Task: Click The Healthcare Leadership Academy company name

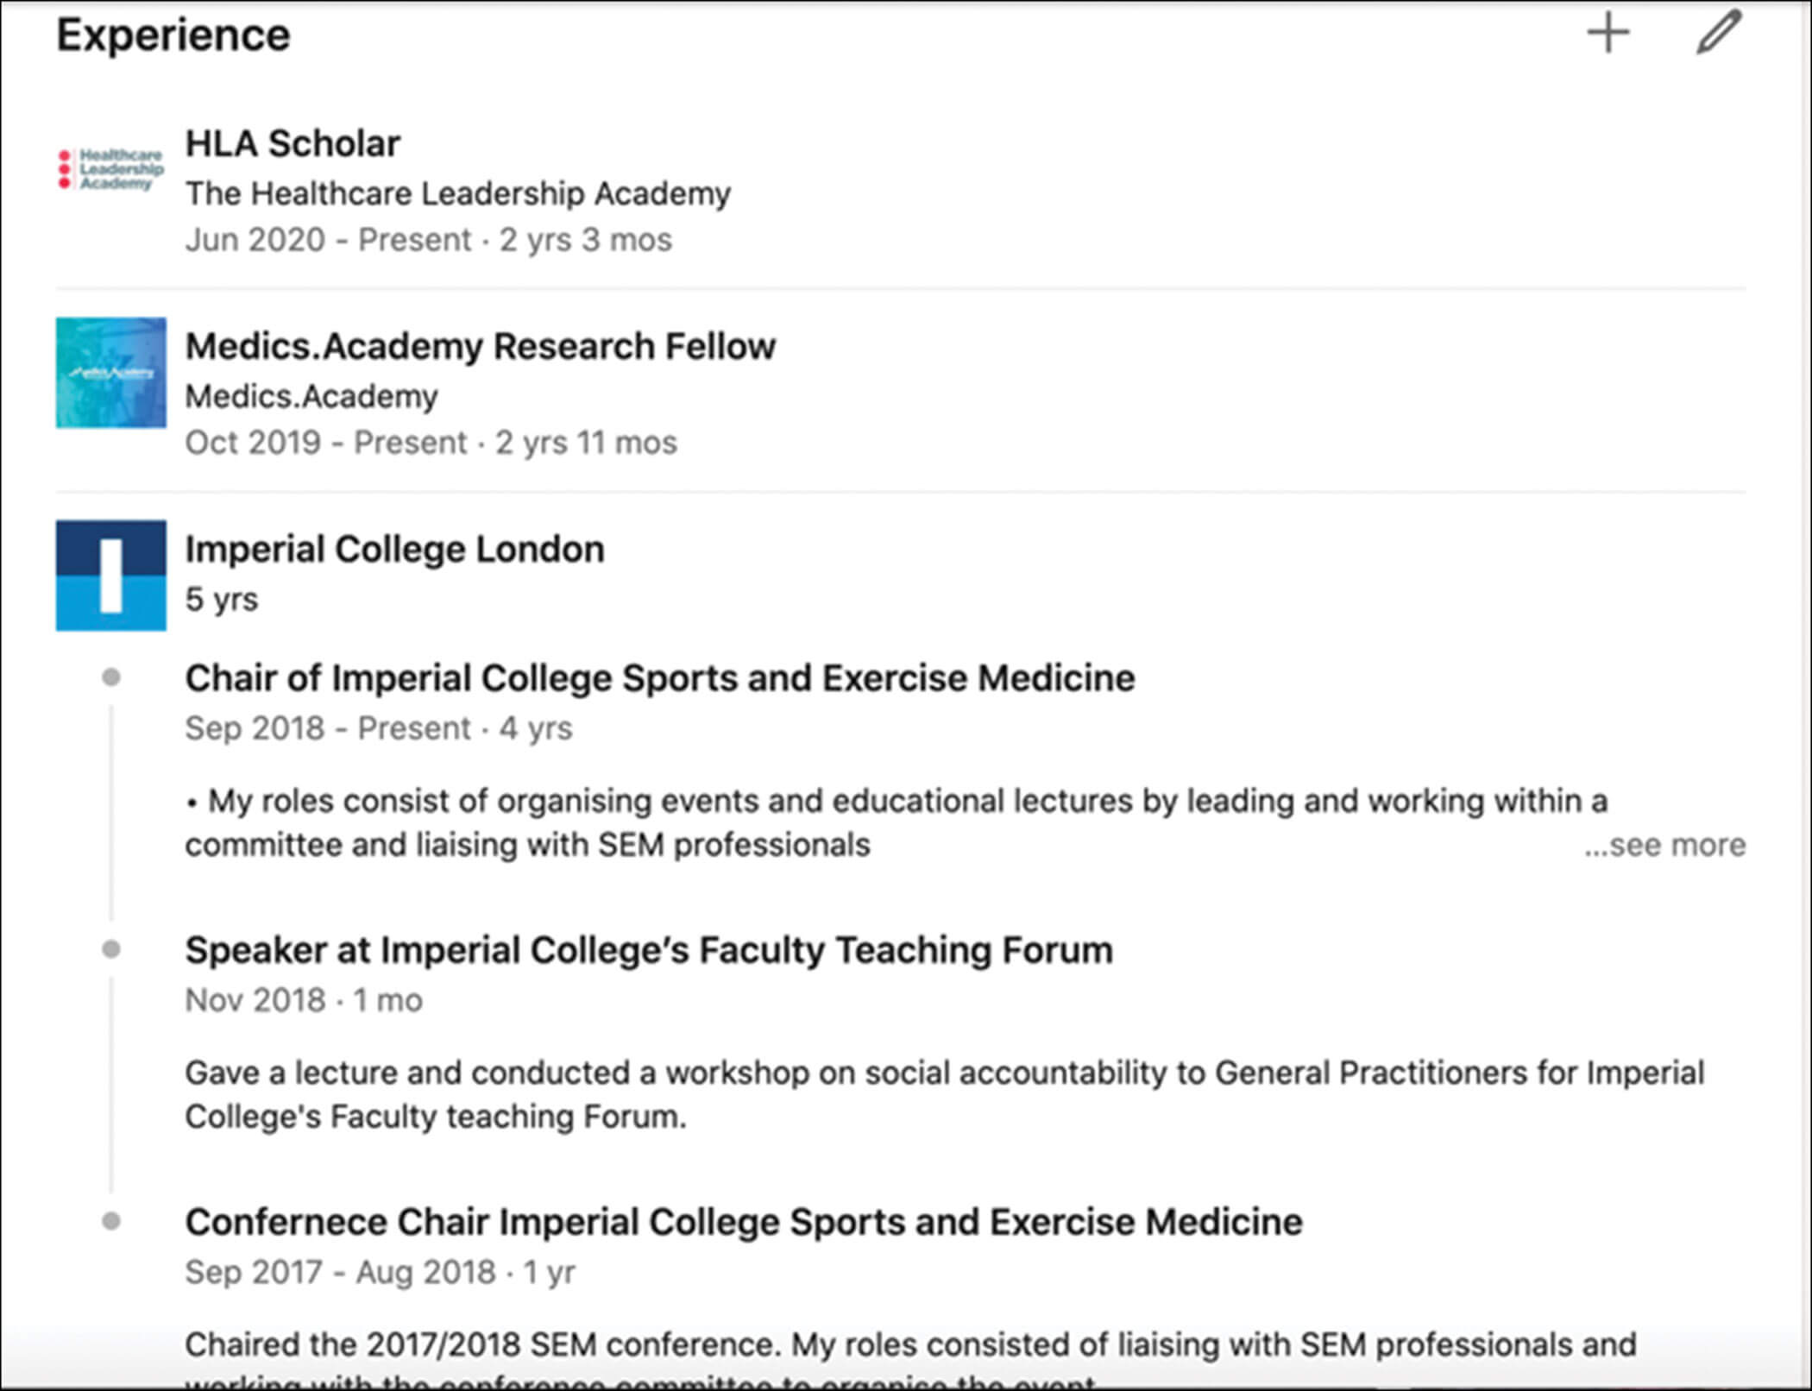Action: 457,193
